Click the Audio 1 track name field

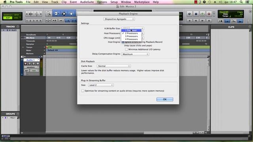[x=30, y=60]
